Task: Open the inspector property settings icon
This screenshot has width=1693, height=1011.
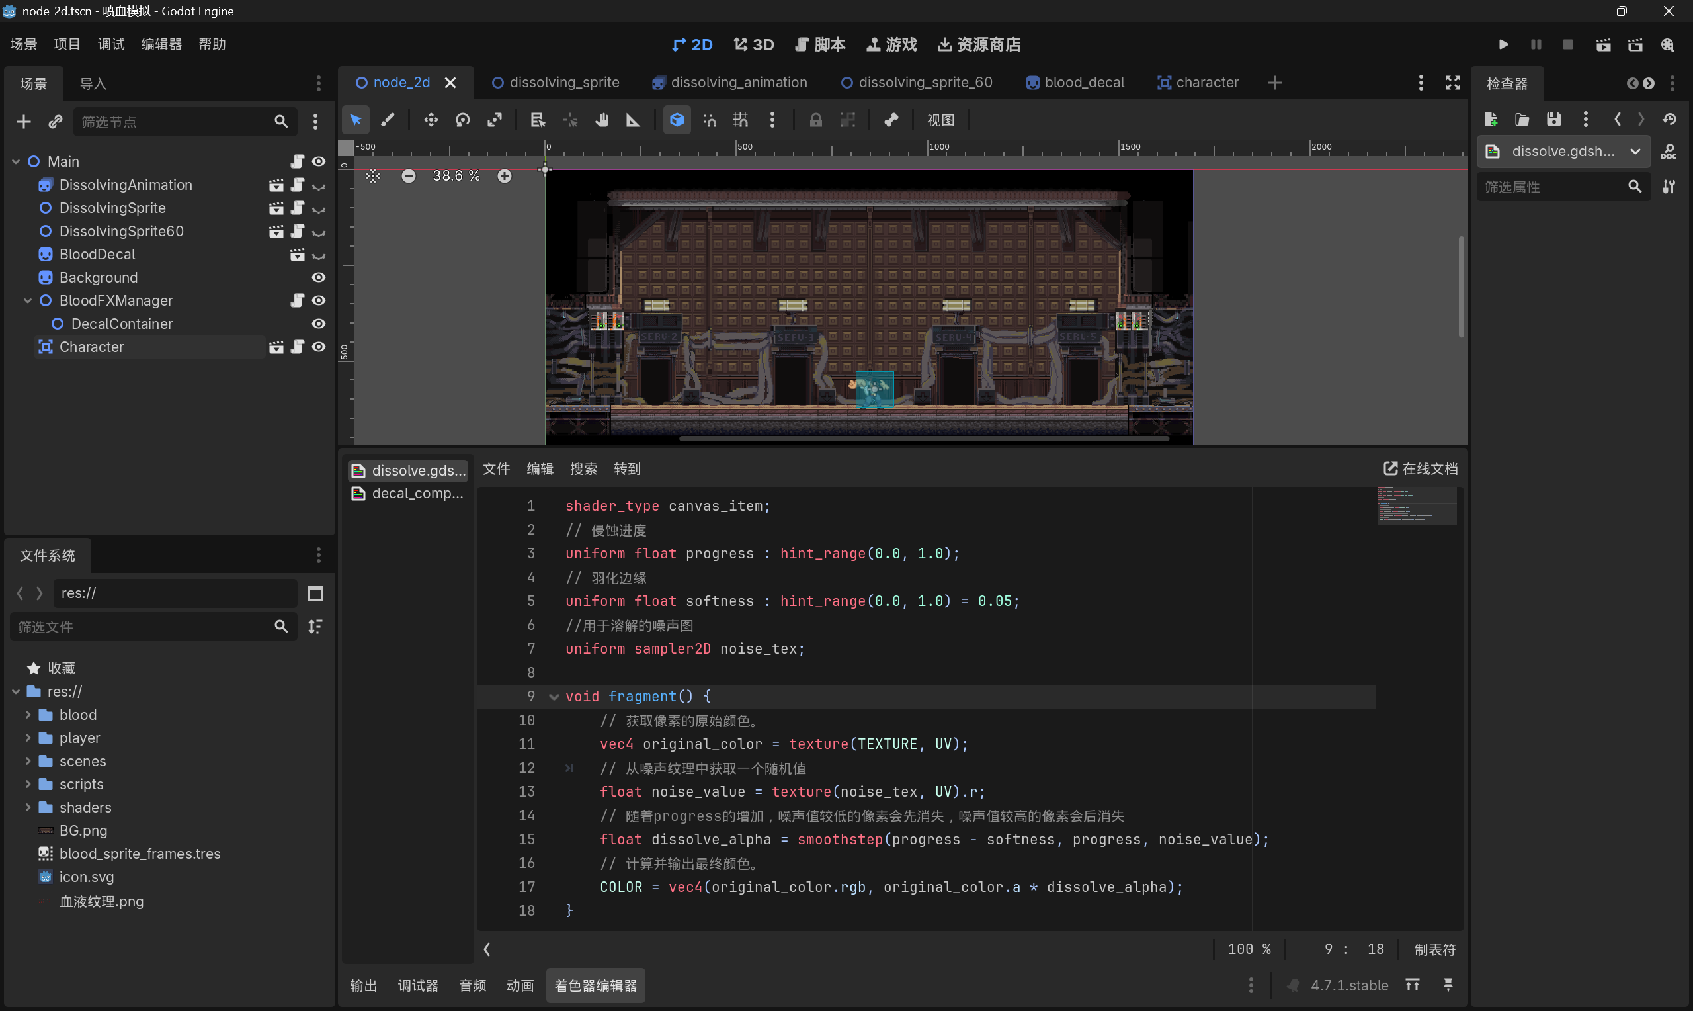Action: point(1669,186)
